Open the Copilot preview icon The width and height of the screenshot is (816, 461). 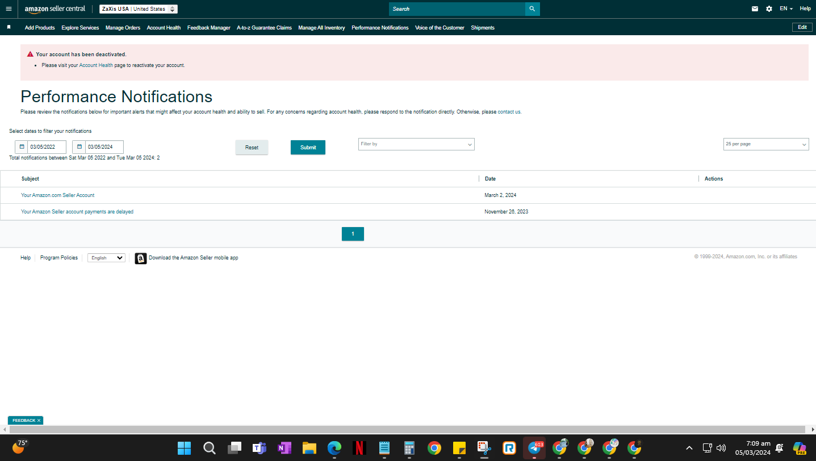[x=800, y=448]
